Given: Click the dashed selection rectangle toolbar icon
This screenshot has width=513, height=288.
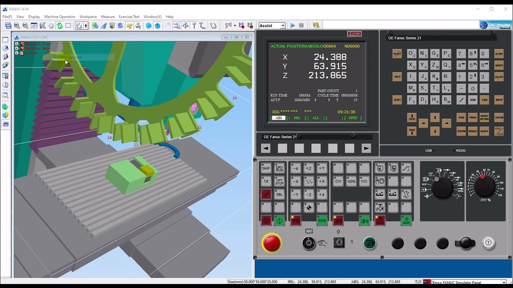Looking at the screenshot, I should 68,26.
